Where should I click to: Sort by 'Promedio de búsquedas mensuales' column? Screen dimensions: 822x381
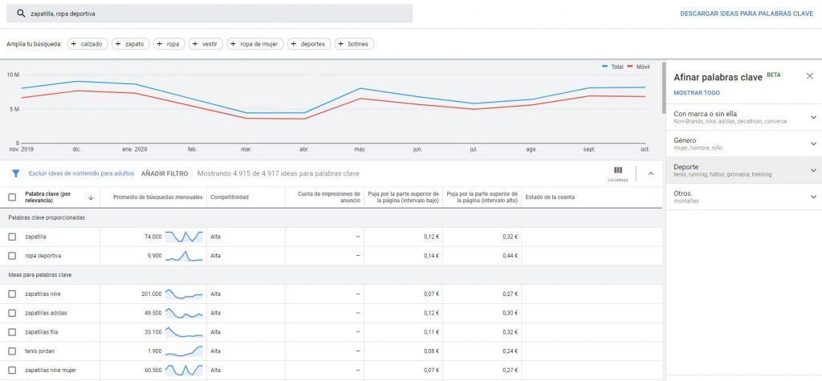click(158, 197)
